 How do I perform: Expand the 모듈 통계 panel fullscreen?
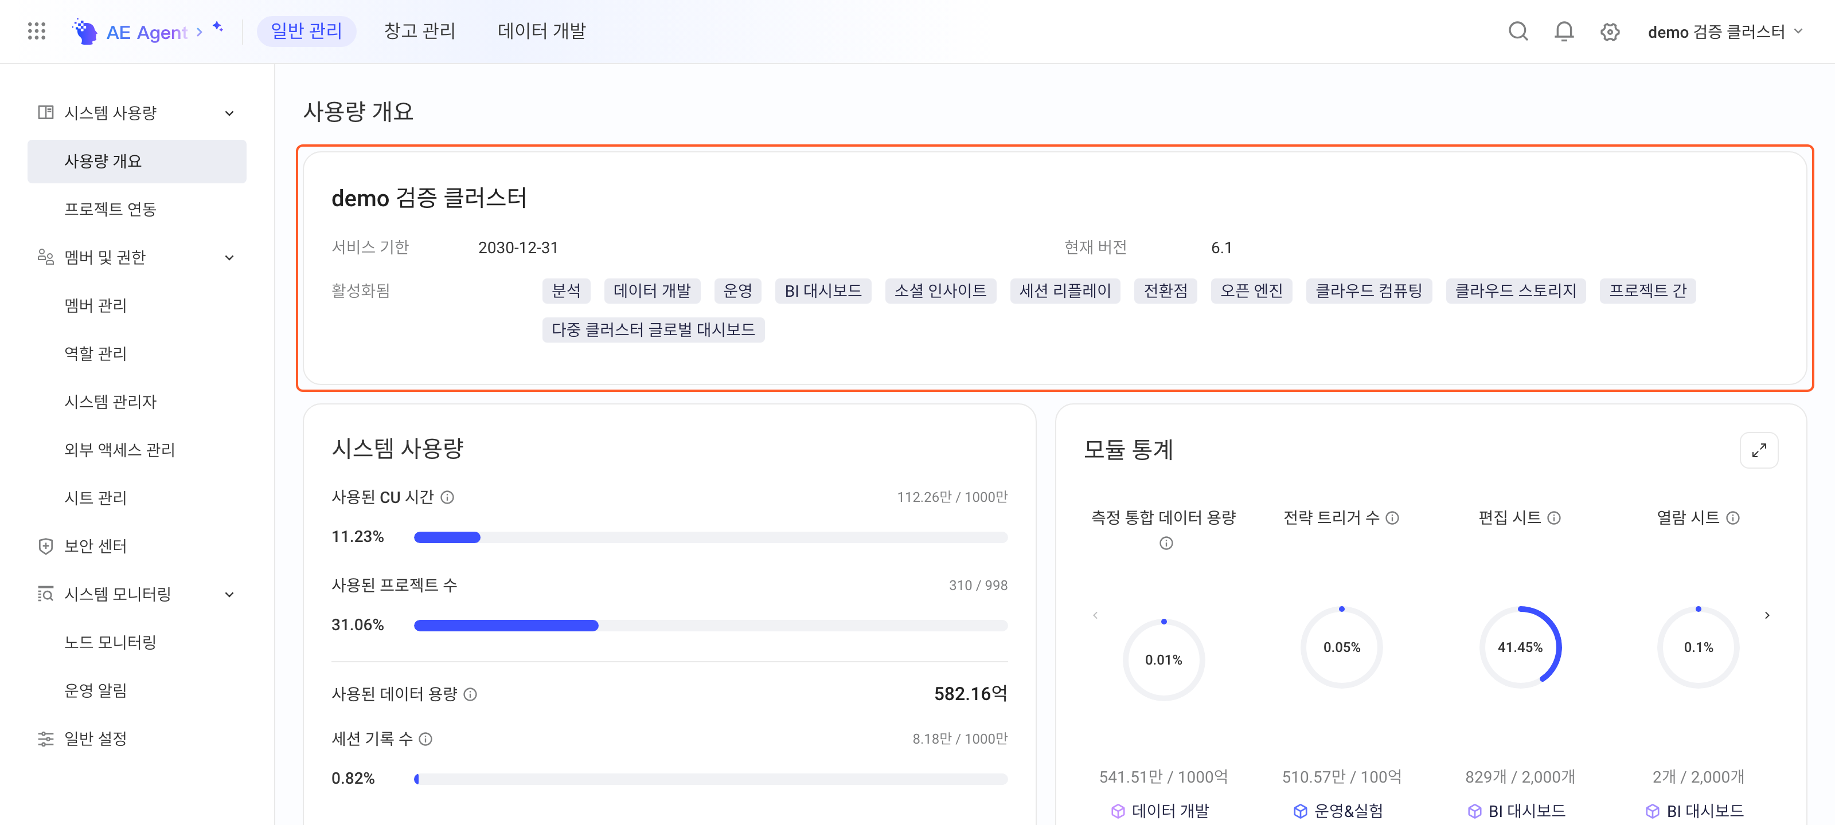1759,450
